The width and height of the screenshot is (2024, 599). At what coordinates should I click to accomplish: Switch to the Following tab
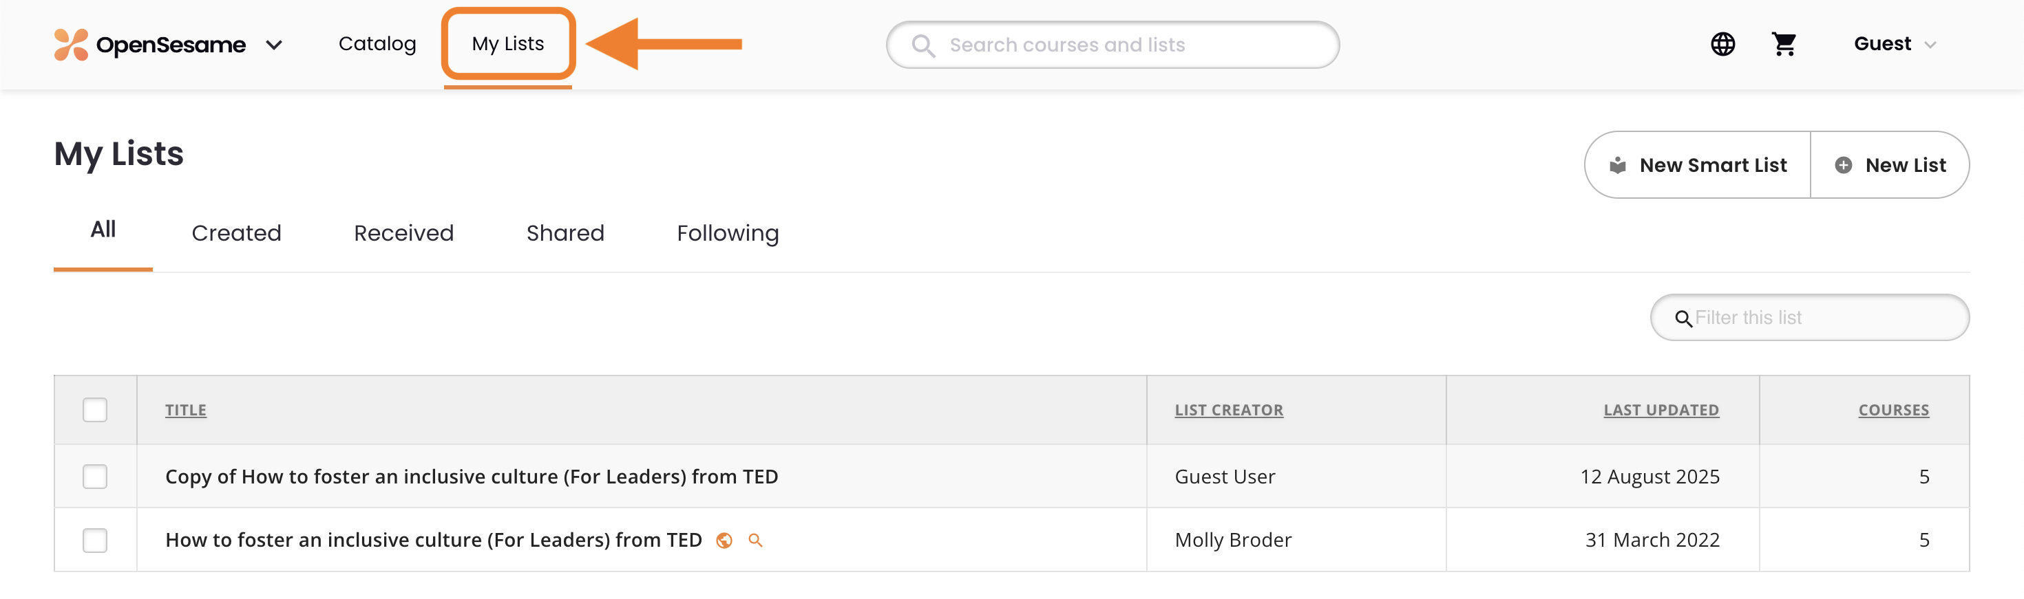point(728,233)
